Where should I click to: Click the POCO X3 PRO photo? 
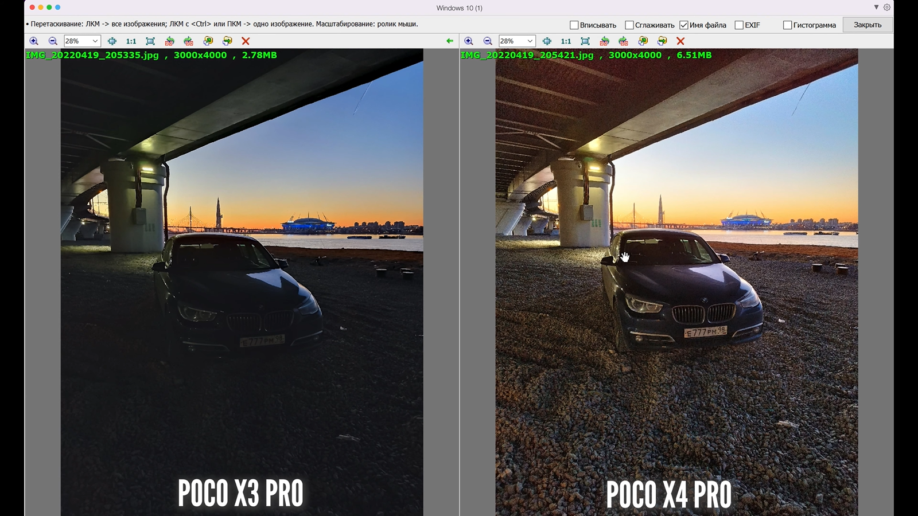pos(242,282)
